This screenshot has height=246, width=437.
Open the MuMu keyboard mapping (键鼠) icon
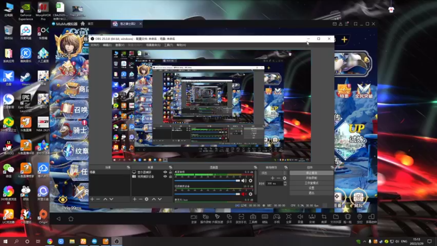[265, 219]
